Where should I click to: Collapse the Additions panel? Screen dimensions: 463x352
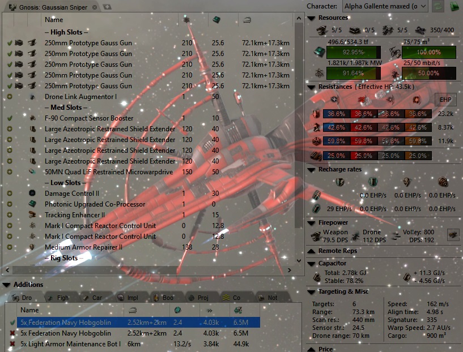[6, 285]
